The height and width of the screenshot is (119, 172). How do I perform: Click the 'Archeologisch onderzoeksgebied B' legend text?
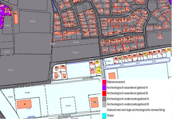128,104
